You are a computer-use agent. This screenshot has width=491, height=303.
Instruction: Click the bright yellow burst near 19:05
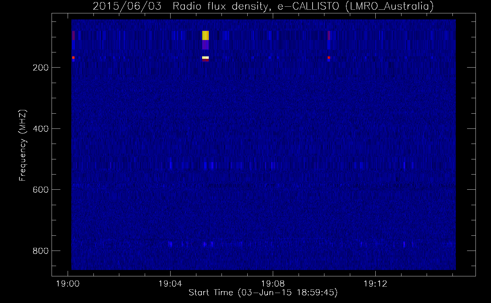205,35
